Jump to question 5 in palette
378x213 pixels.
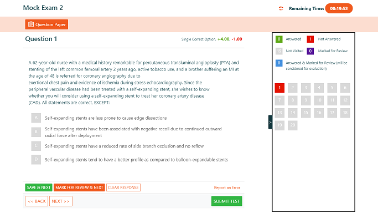pyautogui.click(x=332, y=88)
